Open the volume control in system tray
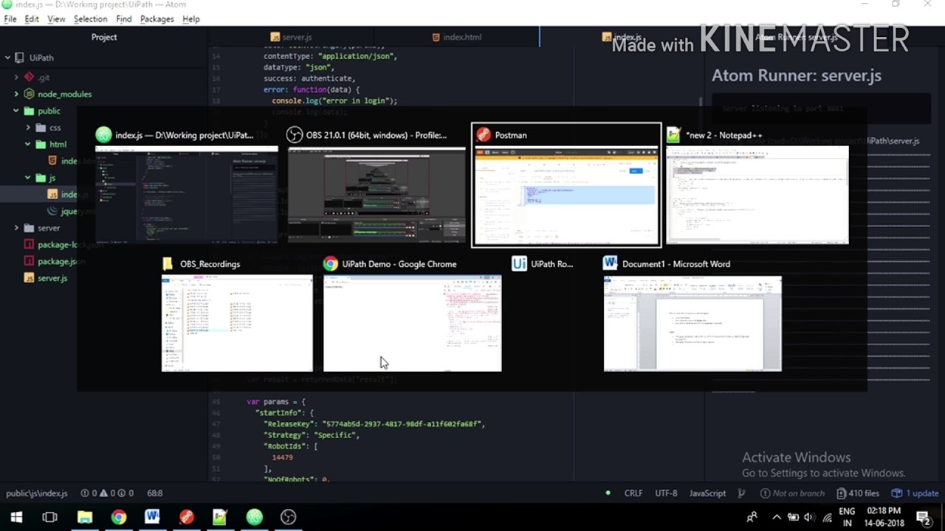The image size is (945, 531). point(809,517)
